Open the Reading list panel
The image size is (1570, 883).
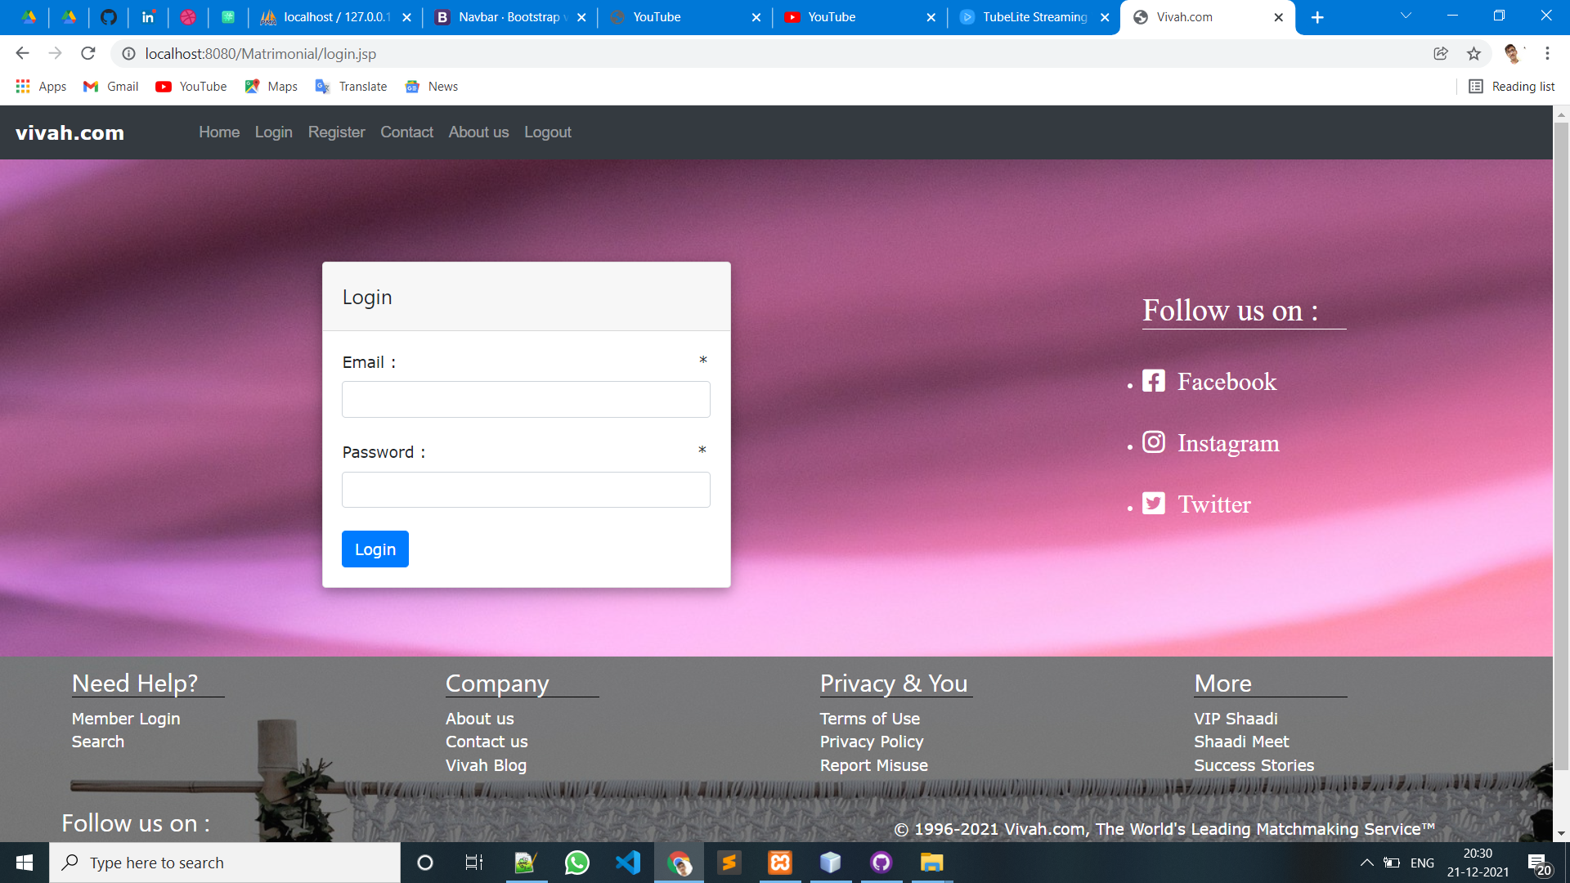[x=1511, y=87]
